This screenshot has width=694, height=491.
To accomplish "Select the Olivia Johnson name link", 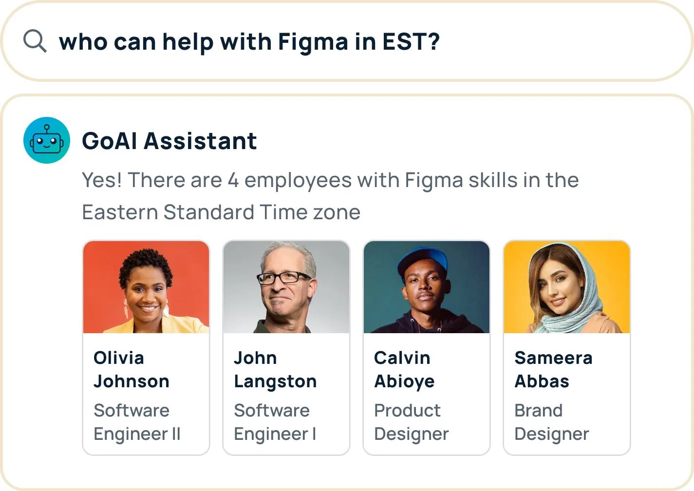I will pos(131,369).
